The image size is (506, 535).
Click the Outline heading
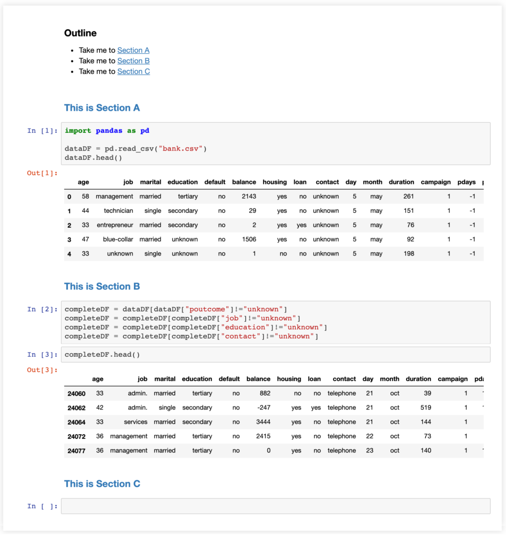pos(80,33)
